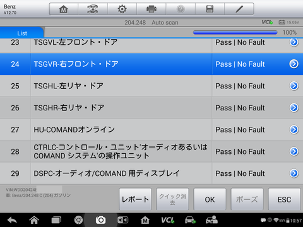Open MaxiSys home from the bottom navigation bar
Image resolution: width=303 pixels, height=227 pixels.
(x=145, y=220)
